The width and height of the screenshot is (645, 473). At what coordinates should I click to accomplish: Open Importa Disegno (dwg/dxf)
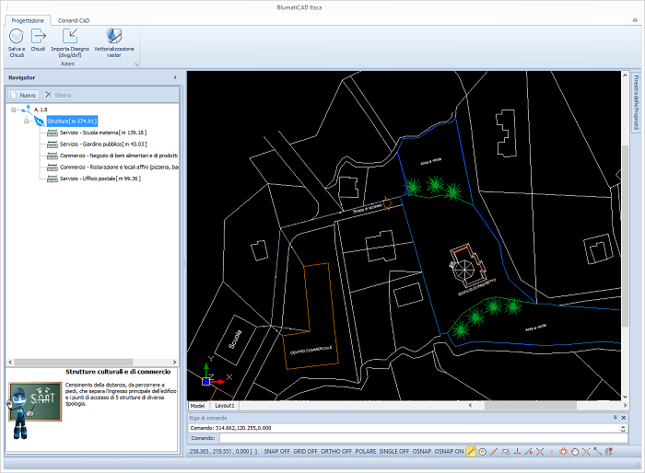tap(70, 37)
